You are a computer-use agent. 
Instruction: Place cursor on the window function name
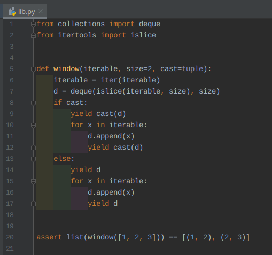click(x=66, y=69)
